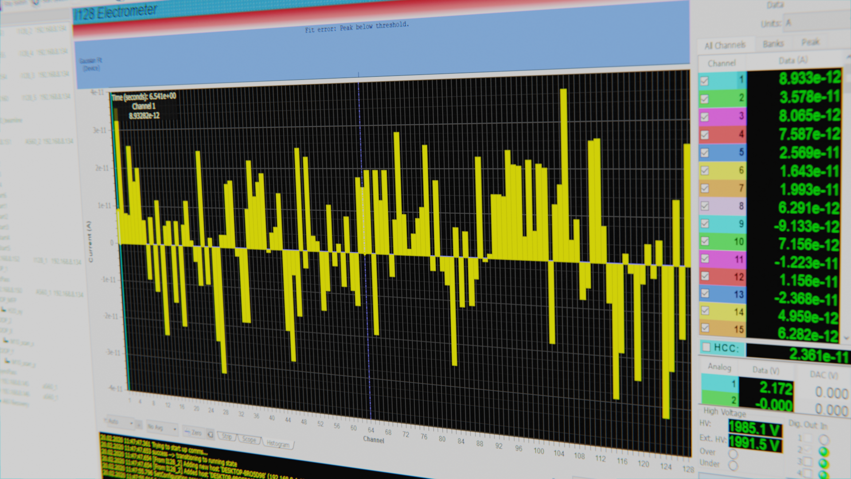The height and width of the screenshot is (479, 851).
Task: Uncheck the channel 1 checkbox
Action: point(704,81)
